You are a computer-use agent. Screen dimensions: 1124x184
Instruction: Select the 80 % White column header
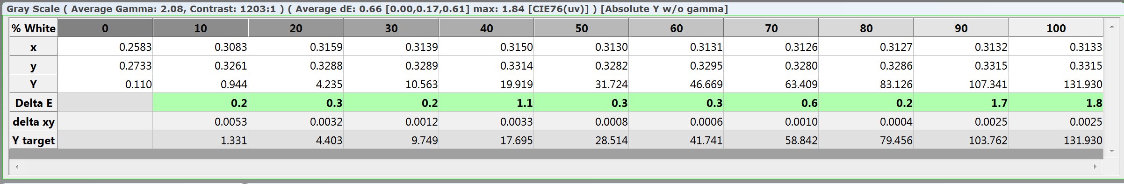[x=866, y=28]
